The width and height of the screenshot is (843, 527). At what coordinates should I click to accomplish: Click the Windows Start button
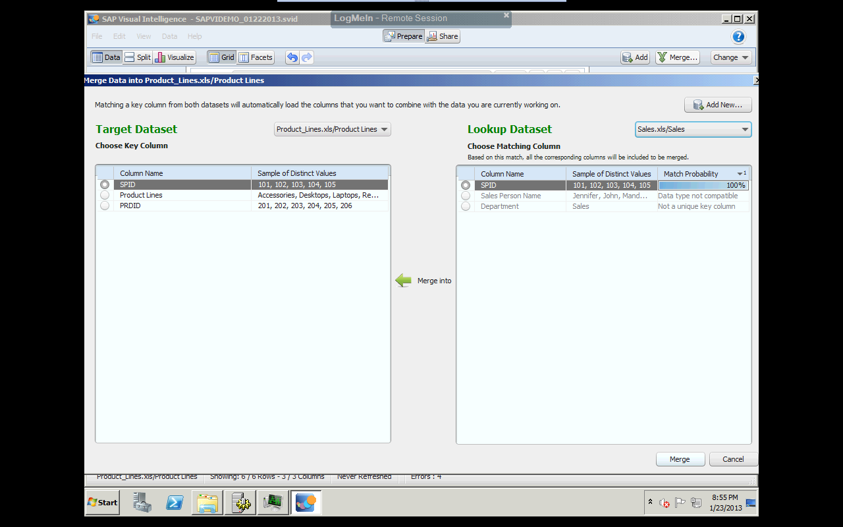(103, 503)
